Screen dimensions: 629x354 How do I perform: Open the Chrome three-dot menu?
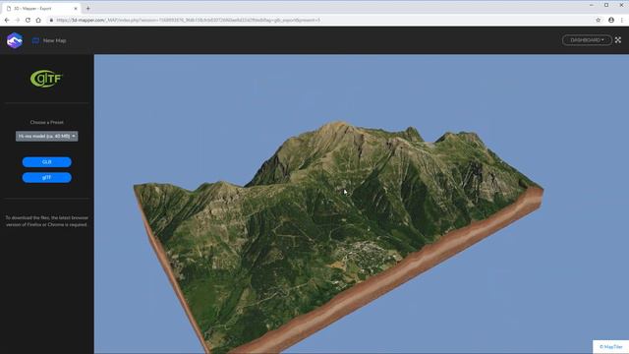click(x=622, y=20)
